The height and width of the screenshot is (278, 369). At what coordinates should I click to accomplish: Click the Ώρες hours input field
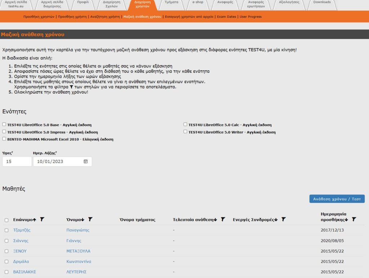(17, 161)
